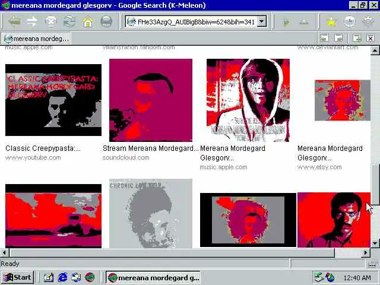Reload the page
Viewport: 380px width, 285px height.
[x=69, y=22]
